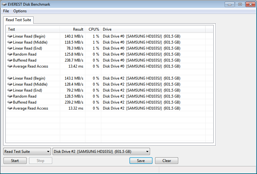
Task: Save the benchmark results
Action: [x=141, y=161]
